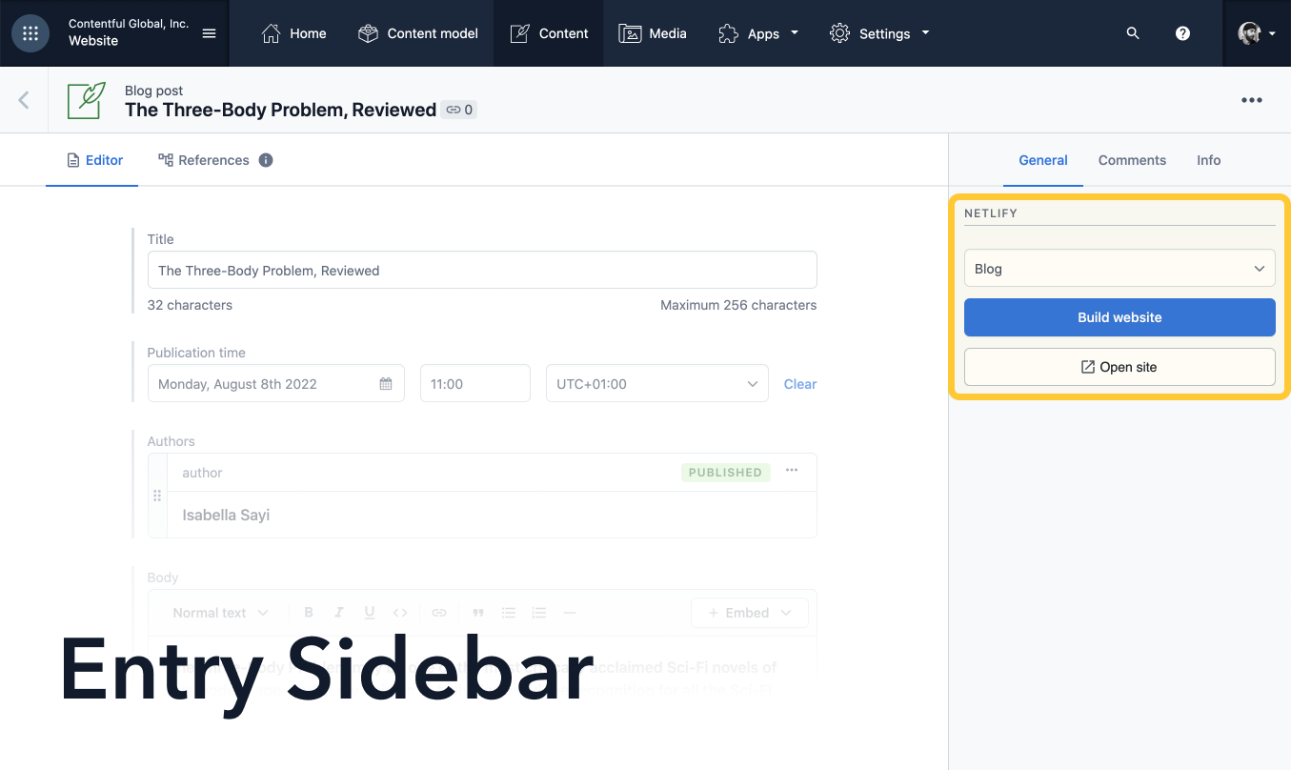Toggle bold formatting in the Body toolbar
This screenshot has height=770, width=1291.
pos(308,612)
